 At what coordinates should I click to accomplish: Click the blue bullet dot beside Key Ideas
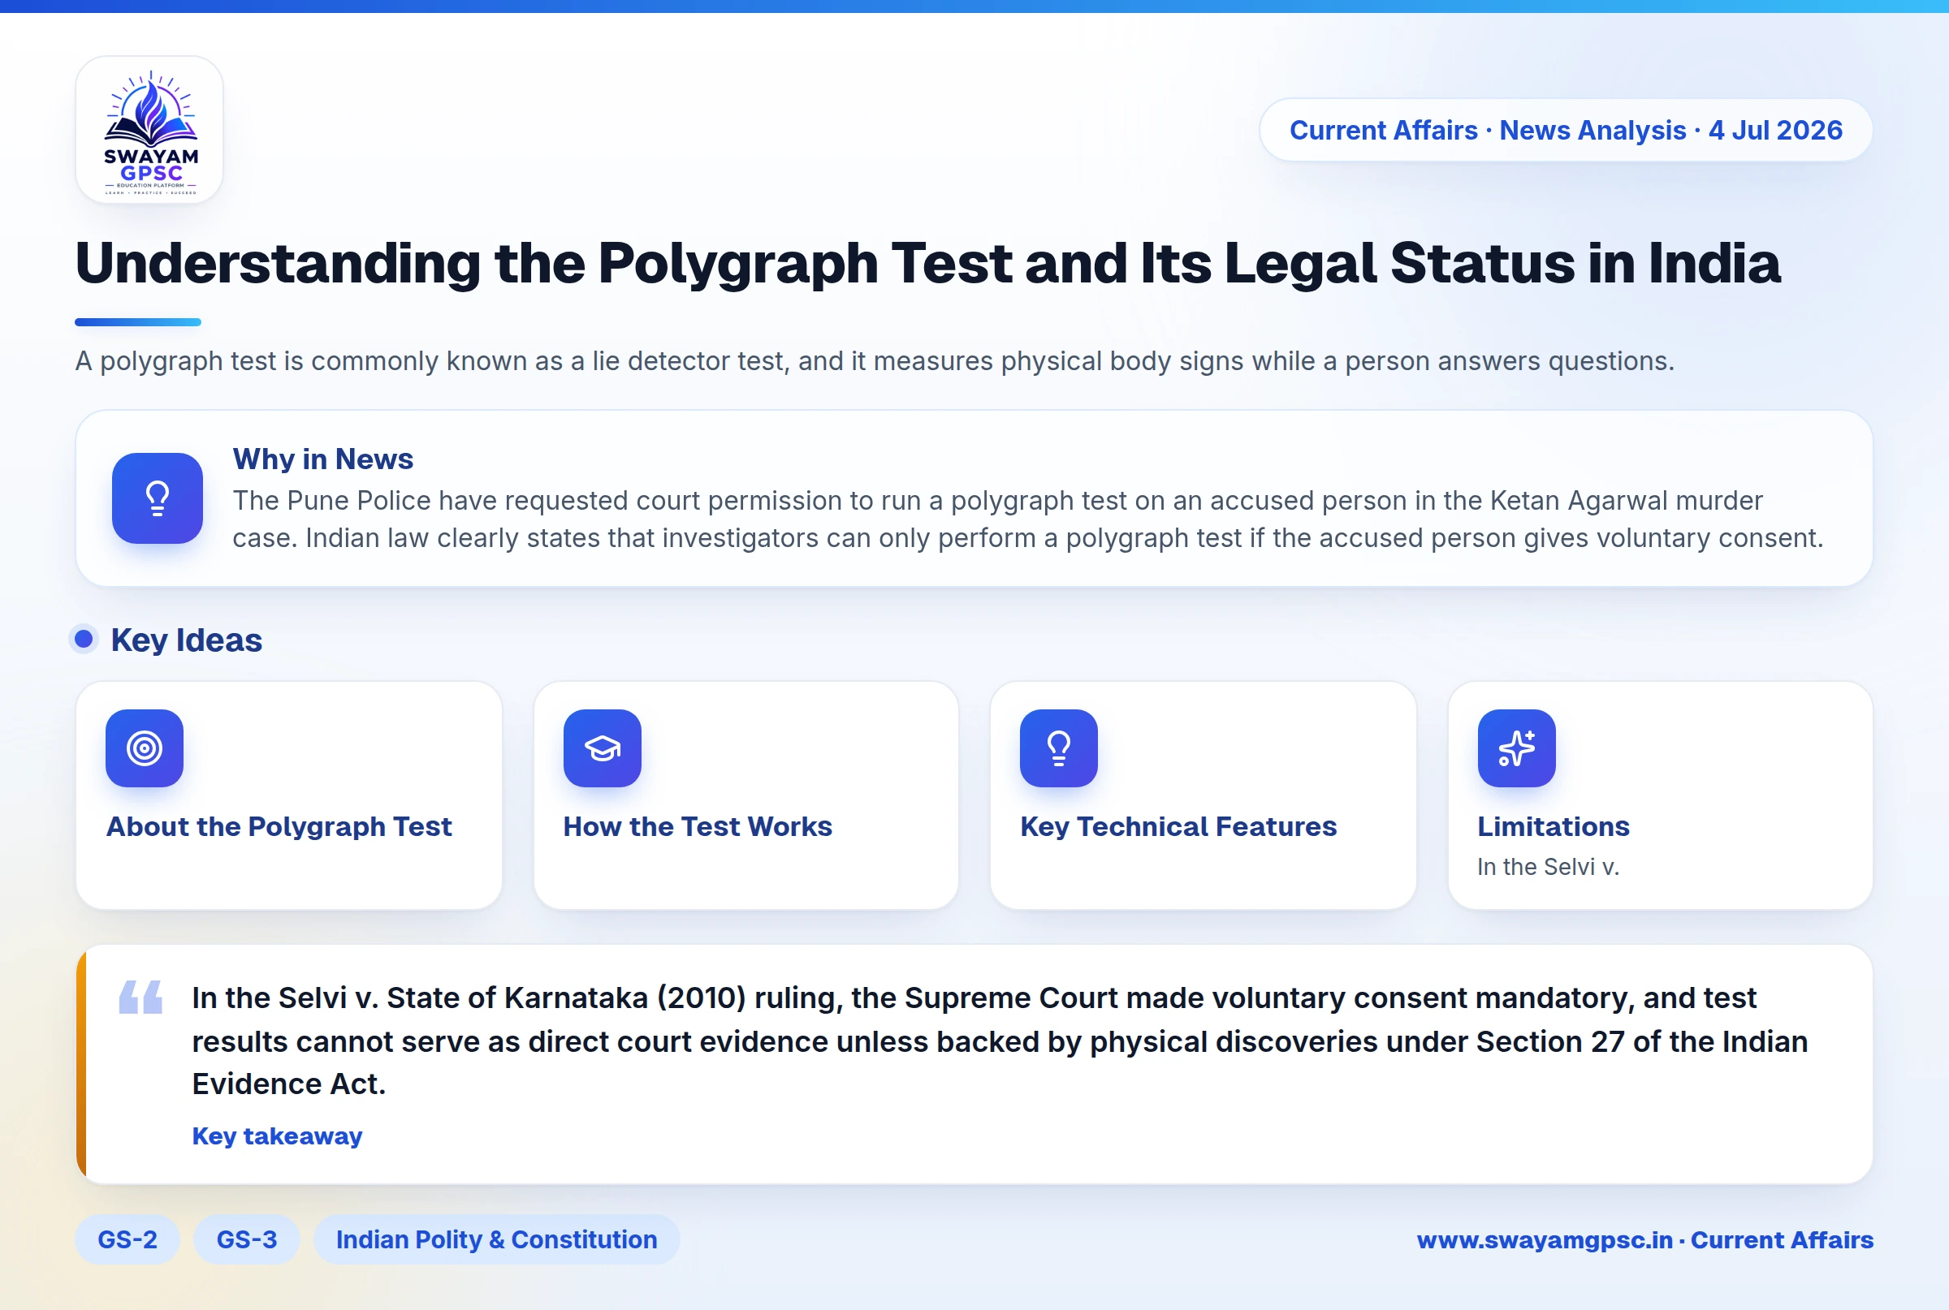pyautogui.click(x=84, y=639)
